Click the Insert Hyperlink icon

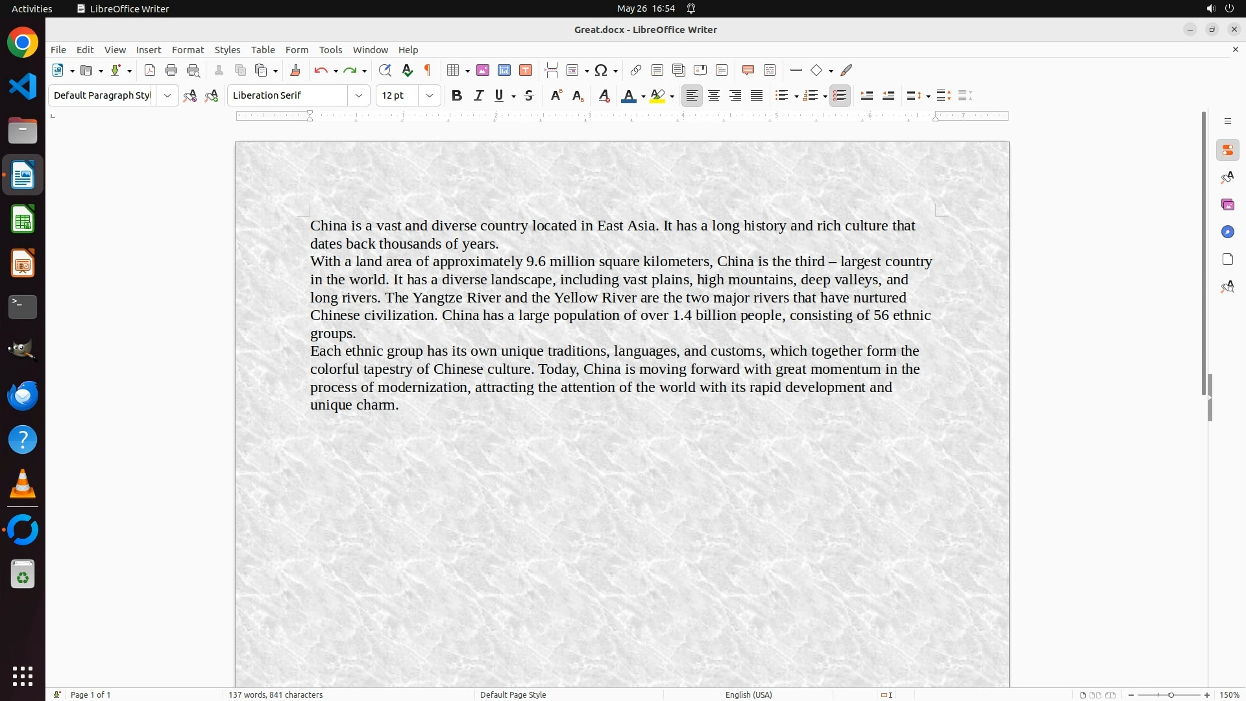pos(636,71)
